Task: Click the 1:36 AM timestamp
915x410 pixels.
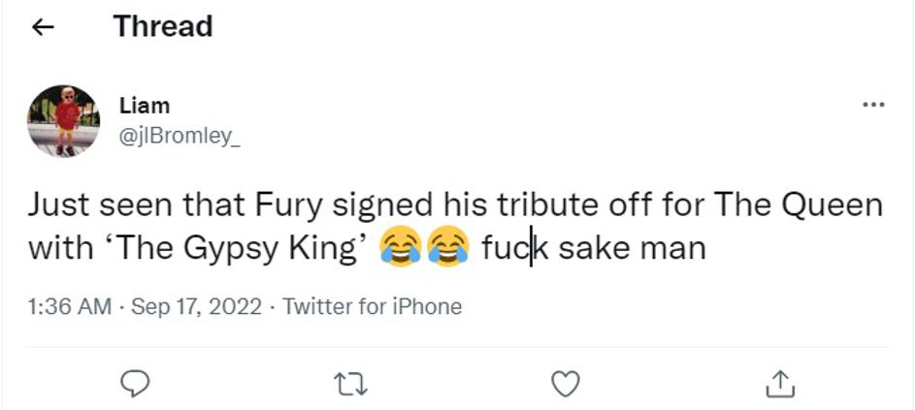Action: pyautogui.click(x=70, y=307)
